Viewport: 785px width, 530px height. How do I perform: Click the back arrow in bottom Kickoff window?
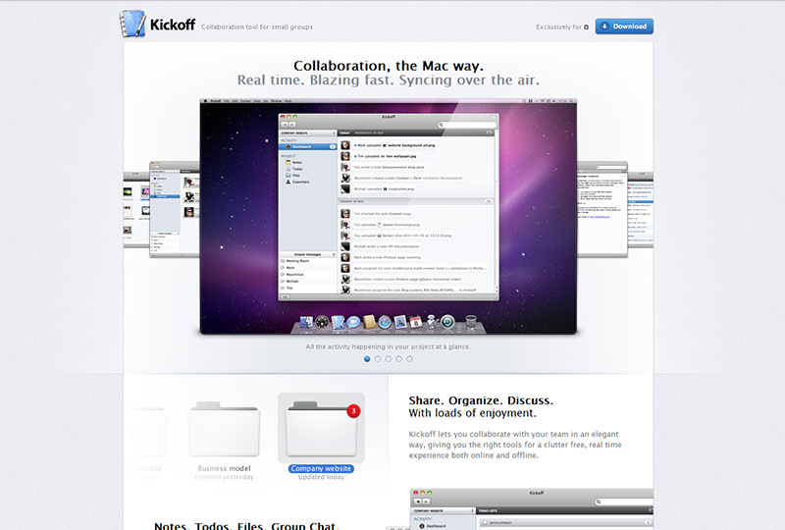click(418, 502)
